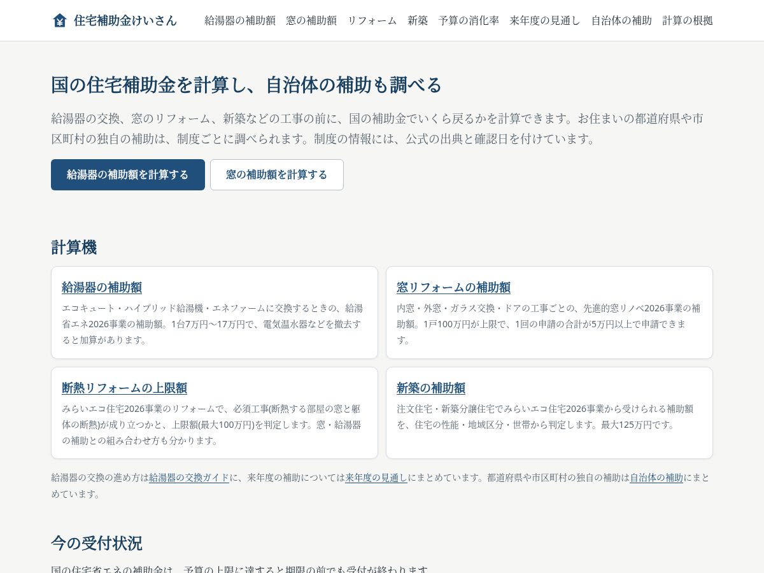Open the 給湯器の補助額 calculator card title

pyautogui.click(x=102, y=287)
